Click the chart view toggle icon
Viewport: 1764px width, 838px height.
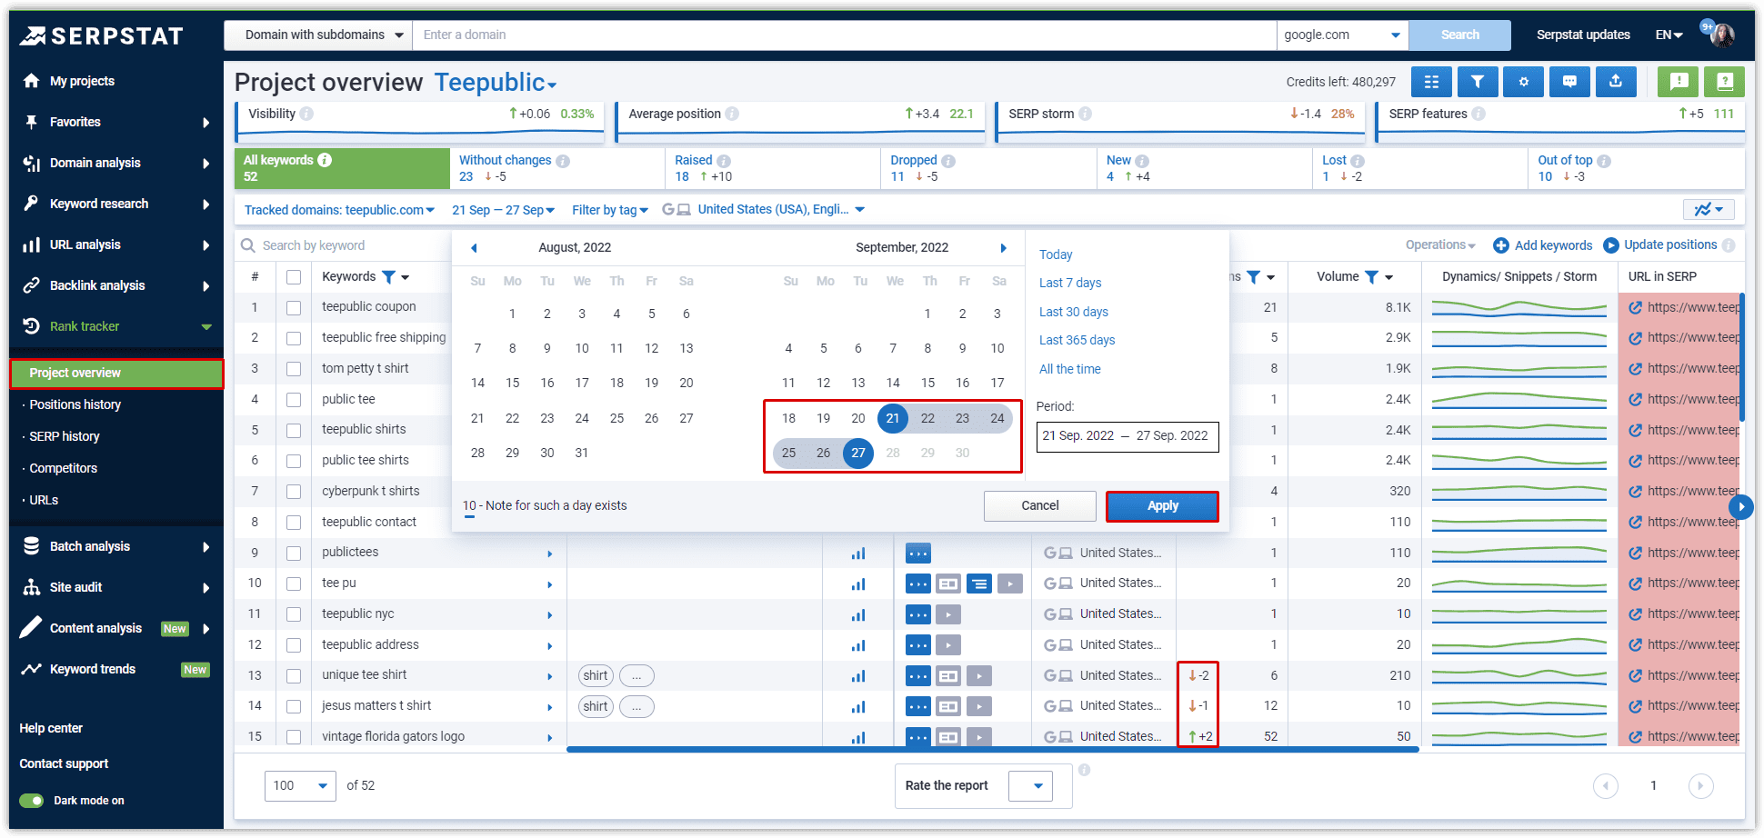[x=1709, y=210]
